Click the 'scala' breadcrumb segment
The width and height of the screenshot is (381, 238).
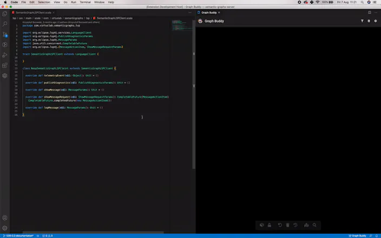tap(37, 18)
